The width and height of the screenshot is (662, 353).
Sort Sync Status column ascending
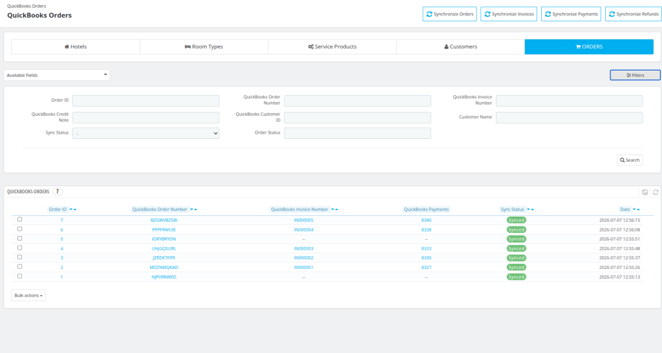(533, 209)
